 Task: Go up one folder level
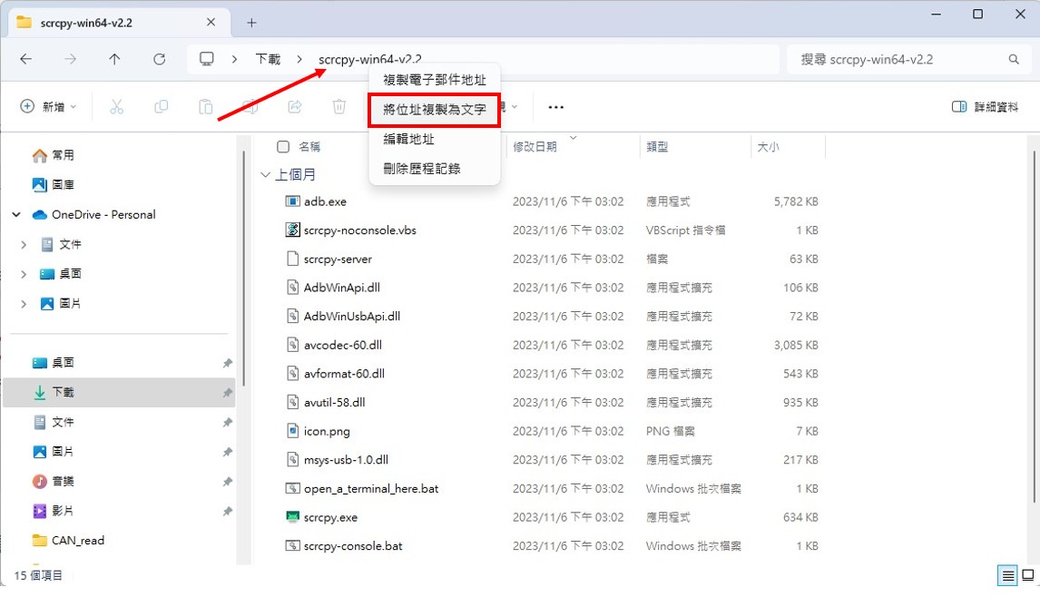pos(114,59)
